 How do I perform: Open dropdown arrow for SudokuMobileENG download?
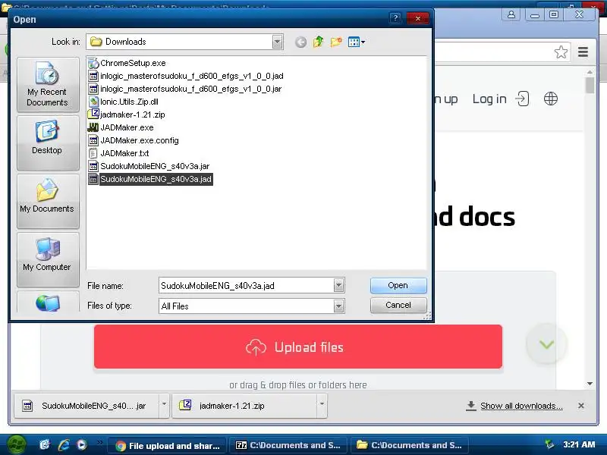point(164,405)
